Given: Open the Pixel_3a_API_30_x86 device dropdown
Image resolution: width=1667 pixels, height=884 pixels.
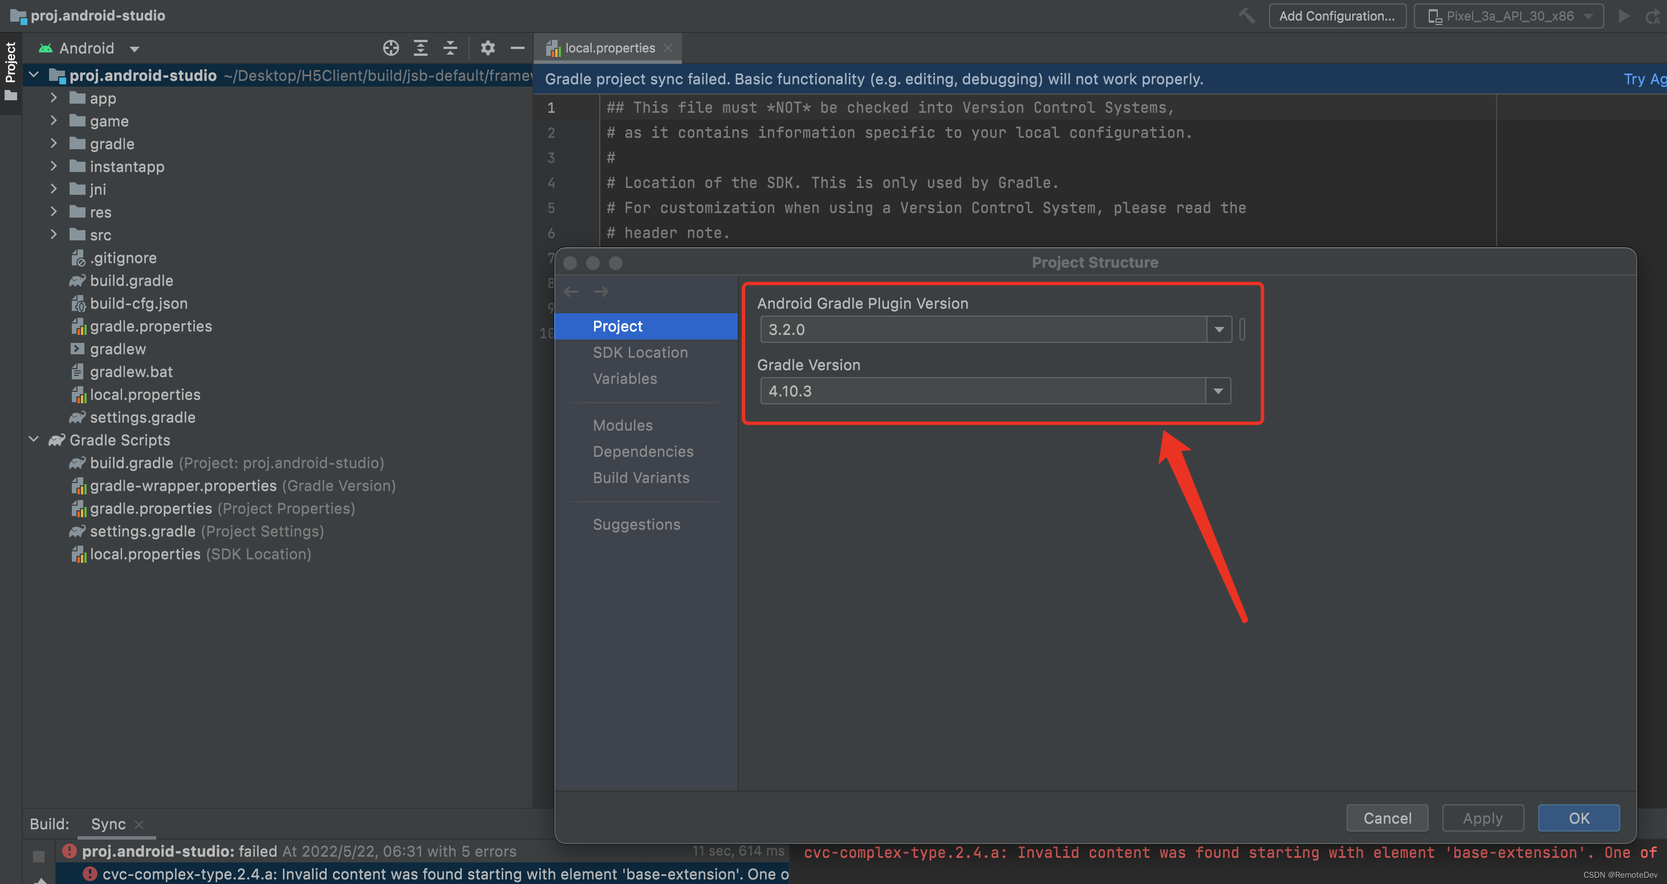Looking at the screenshot, I should [1589, 16].
